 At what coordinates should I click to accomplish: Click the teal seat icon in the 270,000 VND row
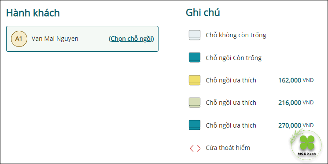tap(195, 125)
